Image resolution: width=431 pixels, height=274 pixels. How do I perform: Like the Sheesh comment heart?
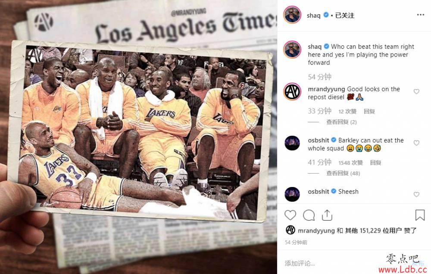pyautogui.click(x=416, y=194)
